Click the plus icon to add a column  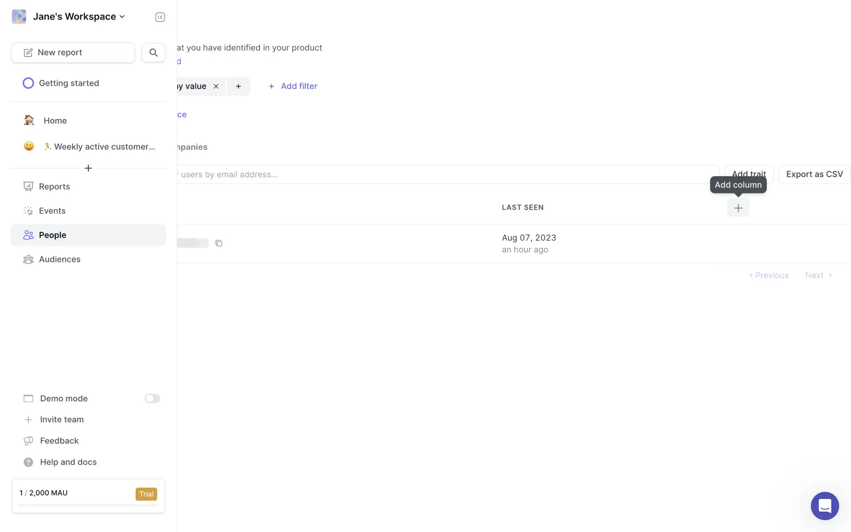738,208
